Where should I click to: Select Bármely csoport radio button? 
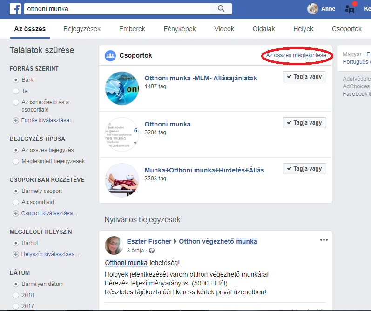[x=16, y=191]
